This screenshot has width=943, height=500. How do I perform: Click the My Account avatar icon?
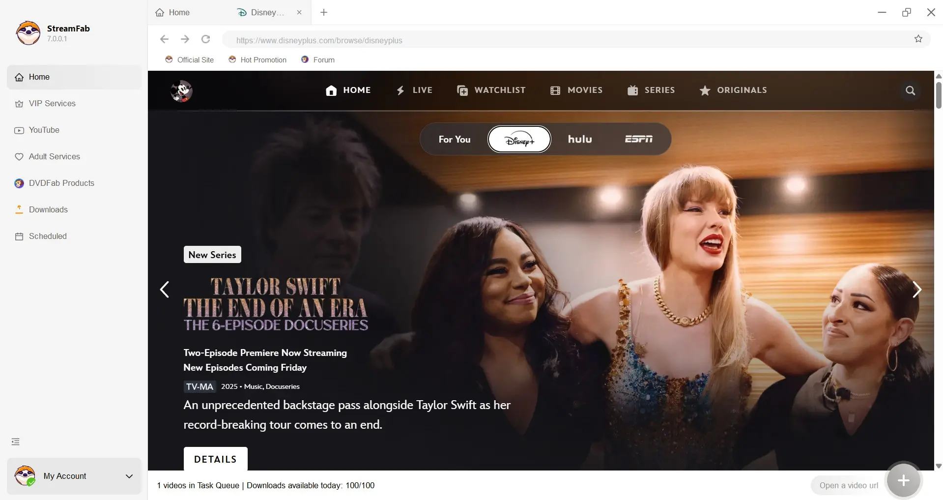coord(25,475)
